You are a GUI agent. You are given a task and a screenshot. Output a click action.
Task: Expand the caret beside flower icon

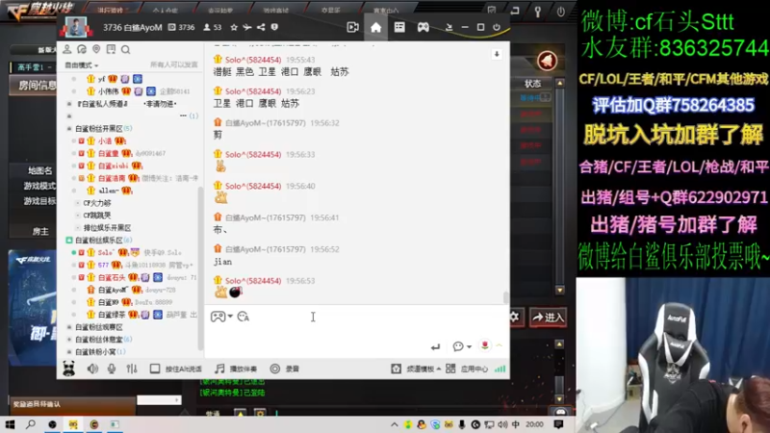click(499, 346)
